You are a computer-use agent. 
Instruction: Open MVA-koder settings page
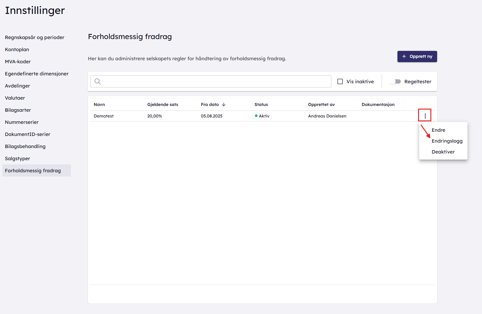click(x=18, y=61)
